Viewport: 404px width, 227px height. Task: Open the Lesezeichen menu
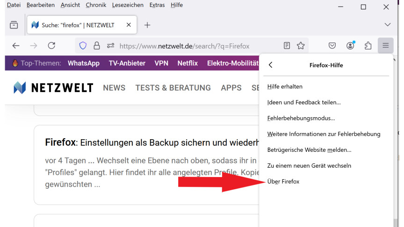pos(128,5)
